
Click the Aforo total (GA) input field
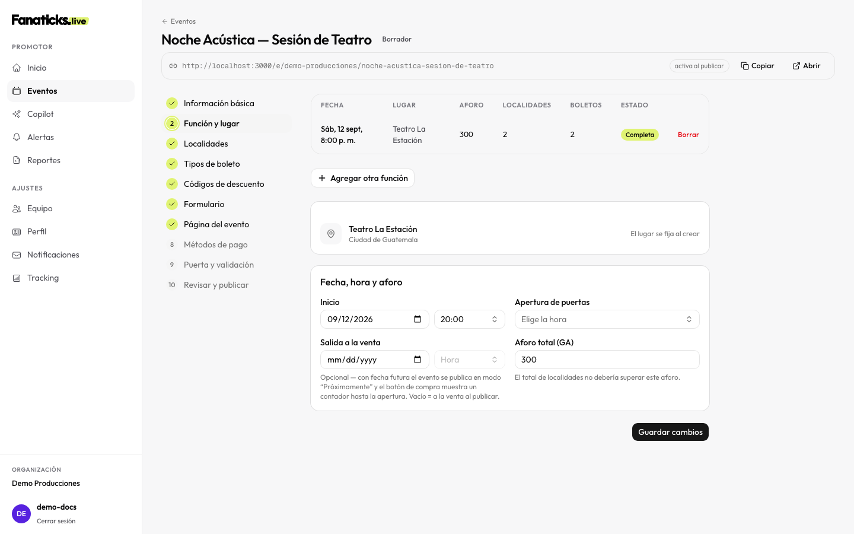(607, 360)
